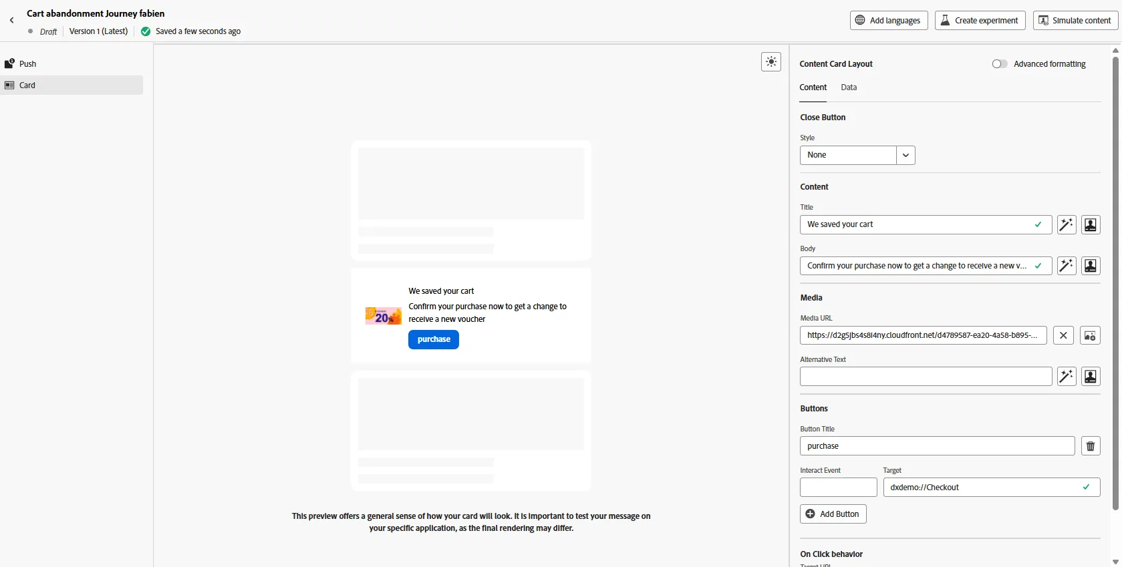Screen dimensions: 1122x567
Task: Open the personalization icon for the Body field
Action: 1091,266
